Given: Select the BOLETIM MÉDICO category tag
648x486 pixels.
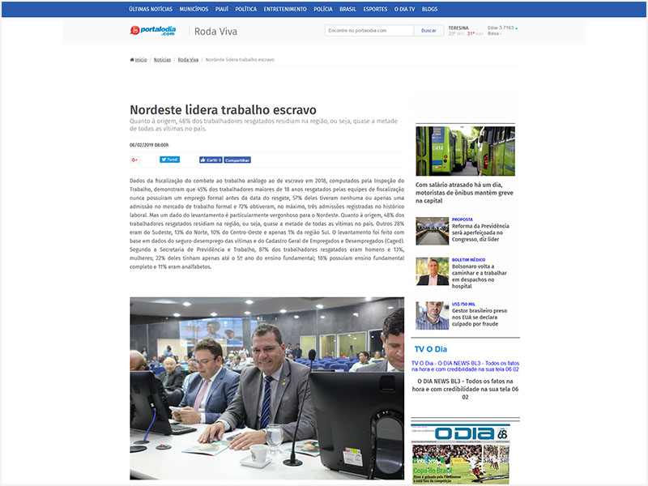Looking at the screenshot, I should (x=468, y=260).
